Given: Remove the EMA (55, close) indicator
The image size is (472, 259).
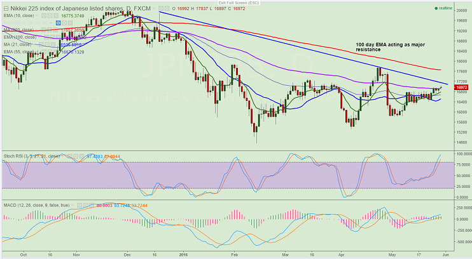Looking at the screenshot, I should (x=56, y=51).
